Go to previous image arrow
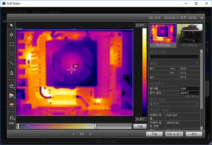212x145 pixels. click(x=73, y=134)
